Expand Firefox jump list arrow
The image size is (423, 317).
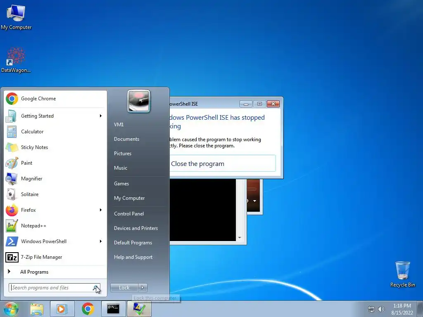pyautogui.click(x=101, y=210)
